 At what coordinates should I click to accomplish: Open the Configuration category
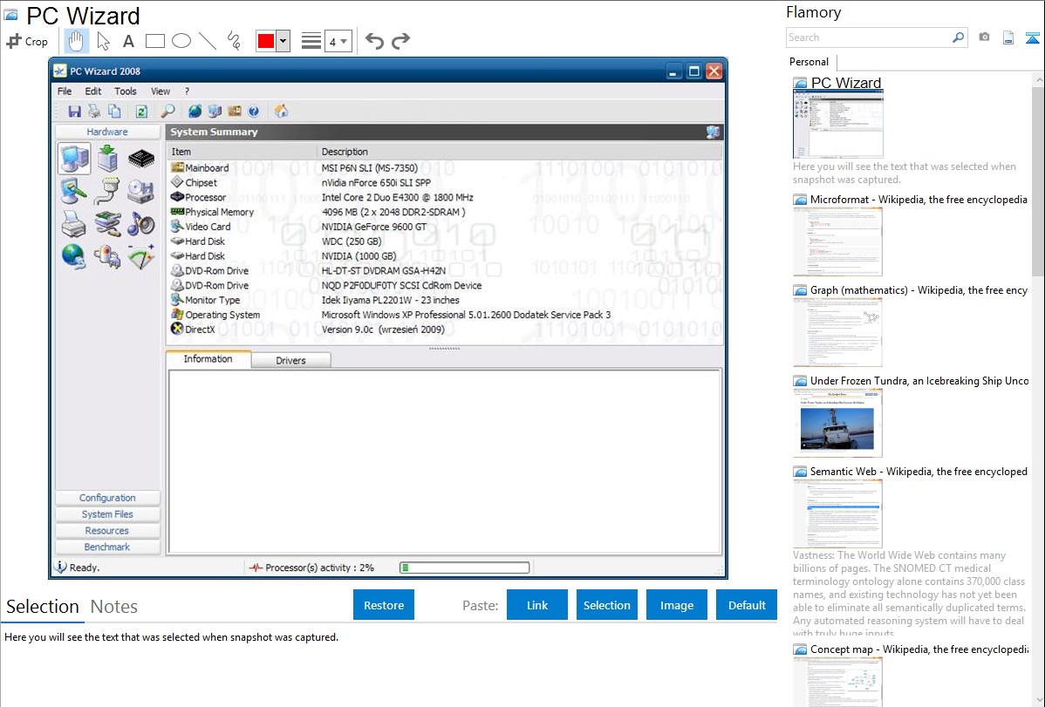pyautogui.click(x=107, y=498)
